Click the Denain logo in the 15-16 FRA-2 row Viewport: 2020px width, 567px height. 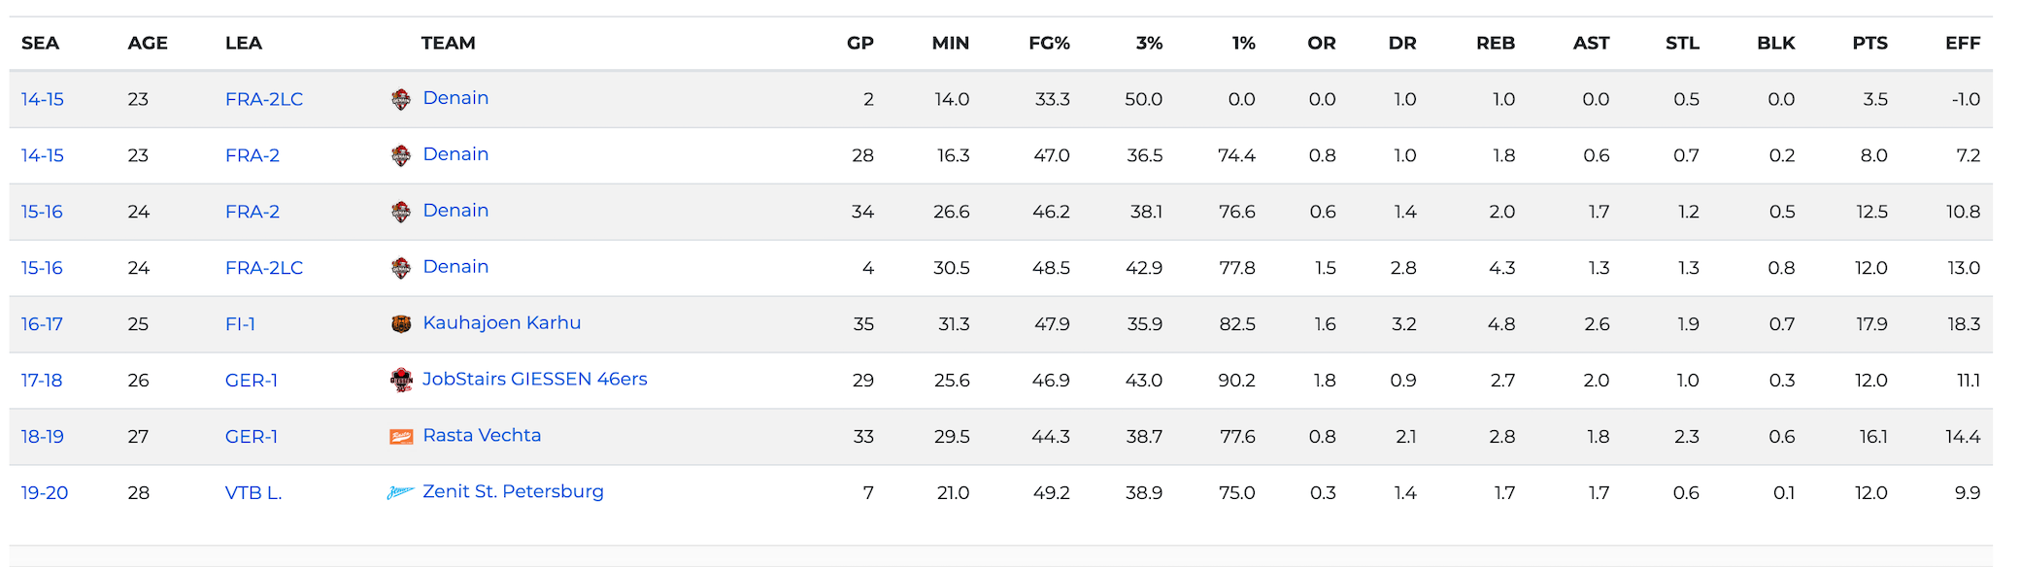[x=401, y=212]
